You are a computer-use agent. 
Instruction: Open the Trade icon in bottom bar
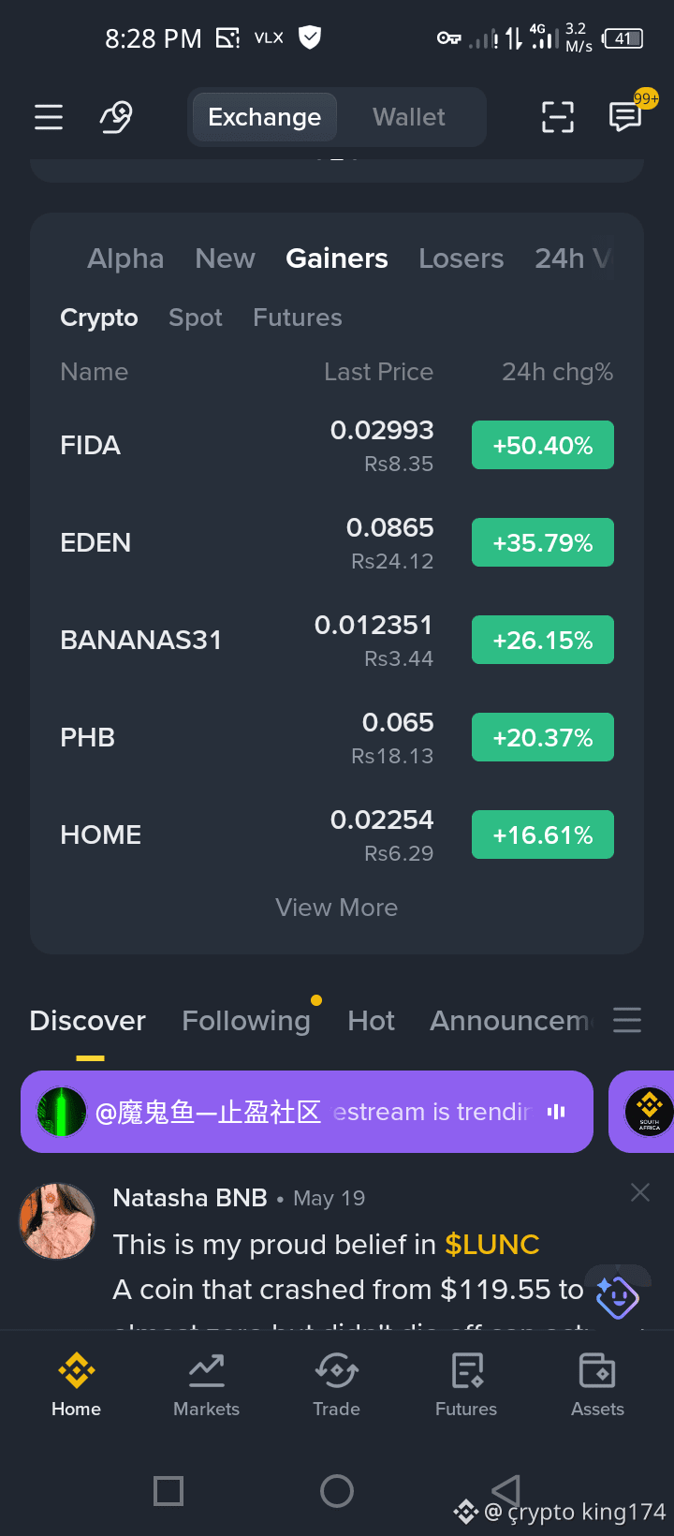click(x=336, y=1371)
